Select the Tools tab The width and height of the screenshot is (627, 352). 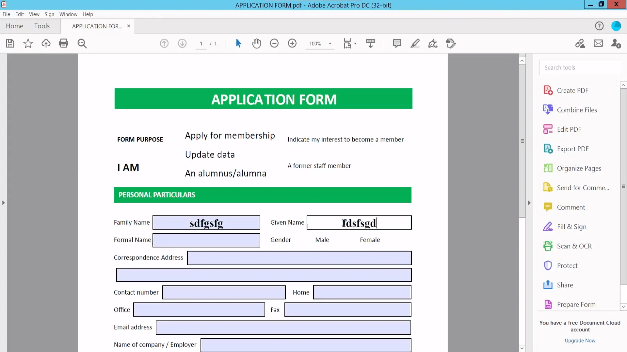(x=42, y=26)
